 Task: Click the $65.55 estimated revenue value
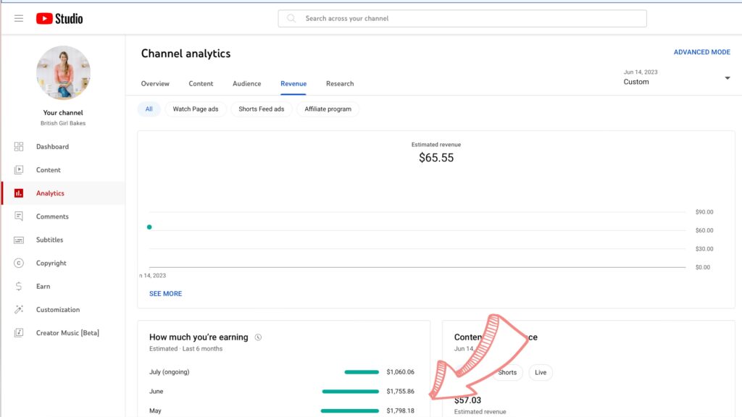pyautogui.click(x=436, y=158)
